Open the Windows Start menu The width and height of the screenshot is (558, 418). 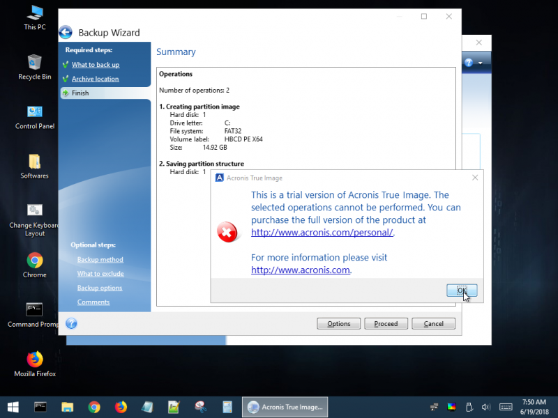point(13,407)
